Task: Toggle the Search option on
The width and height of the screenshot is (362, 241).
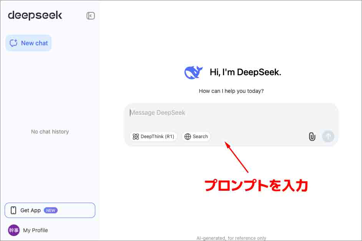Action: point(196,137)
